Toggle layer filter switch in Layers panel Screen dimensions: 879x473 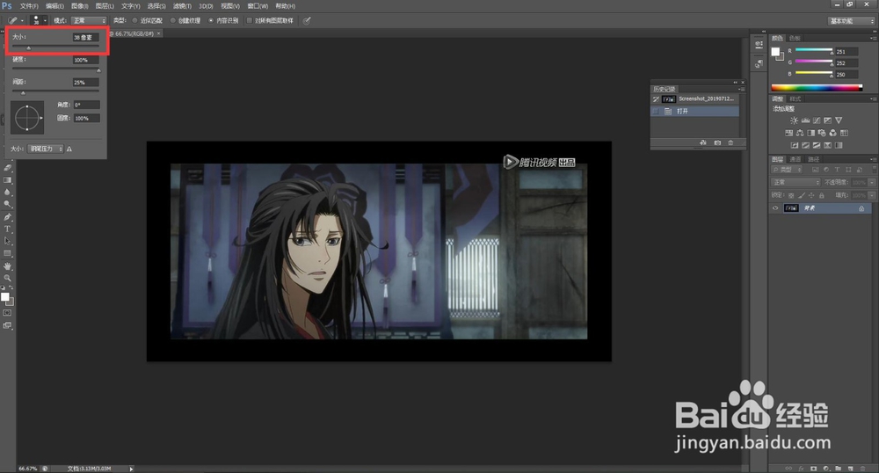pyautogui.click(x=873, y=170)
